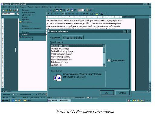The image size is (155, 116).
Task: Open the Рисунок submenu
Action: point(32,32)
